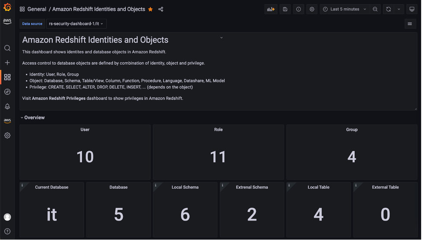Collapse the Overview row
This screenshot has height=240, width=422.
tap(33, 117)
